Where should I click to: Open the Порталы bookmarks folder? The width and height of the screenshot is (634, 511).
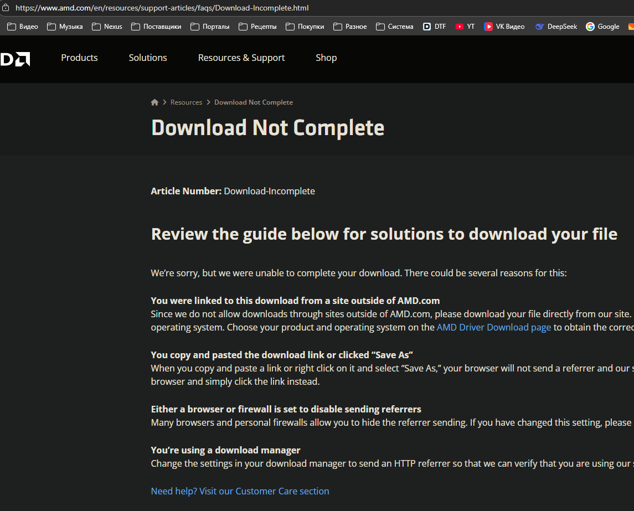210,27
